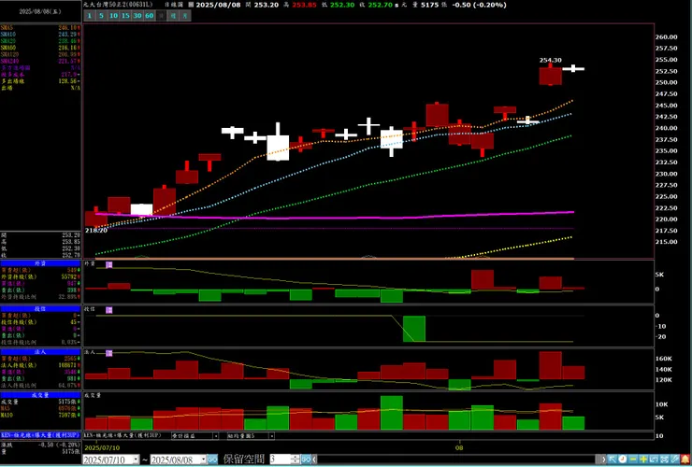
Task: Click the 260.00 price axis label
Action: pyautogui.click(x=667, y=37)
